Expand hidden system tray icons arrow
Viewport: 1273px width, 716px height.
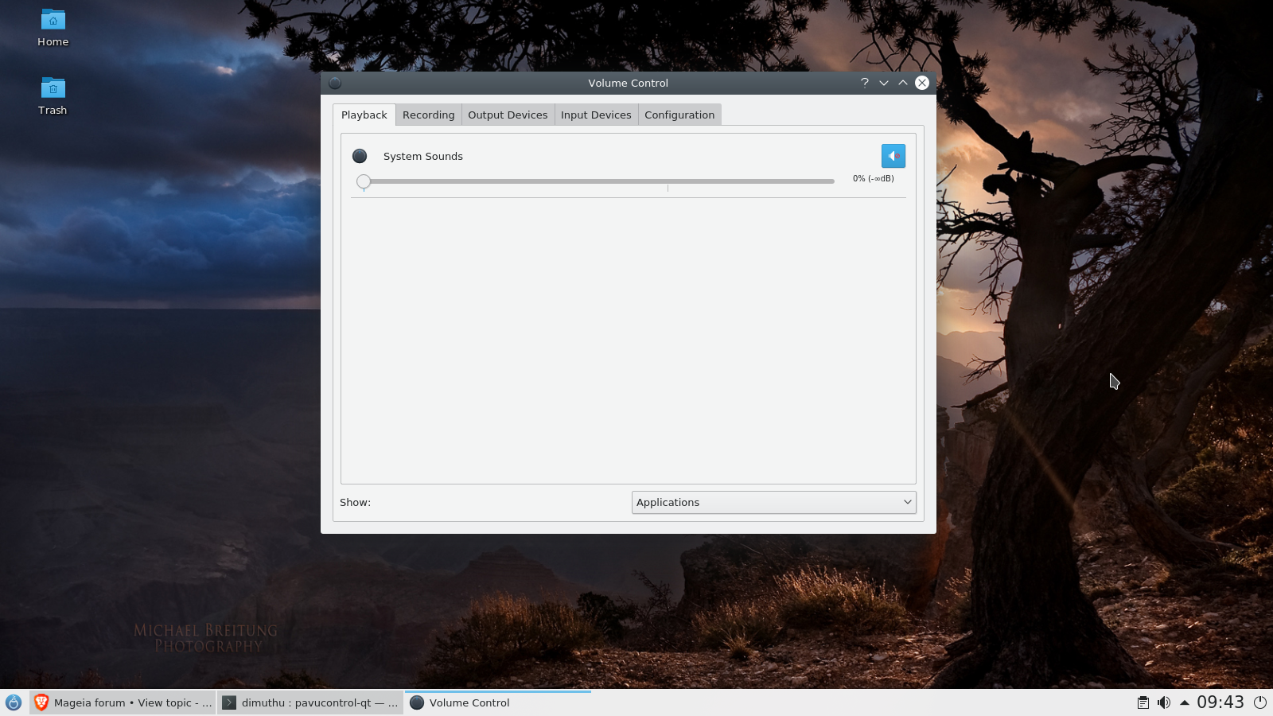(1185, 702)
